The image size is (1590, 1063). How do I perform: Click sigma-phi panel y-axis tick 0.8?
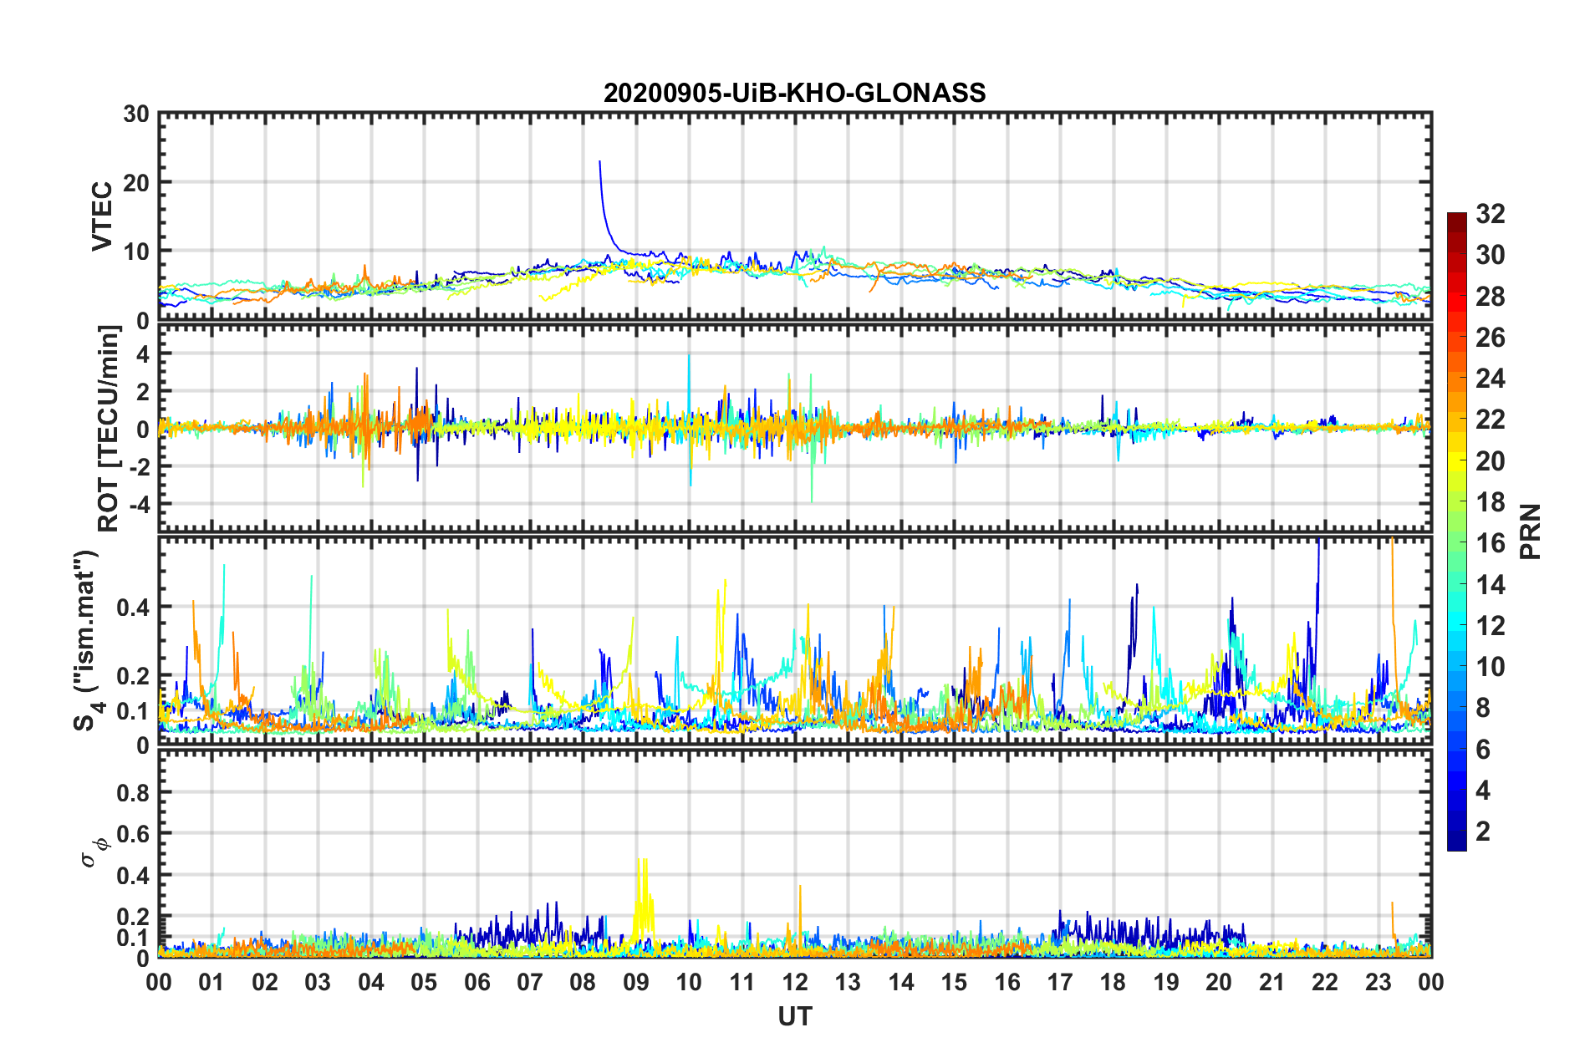[x=133, y=792]
